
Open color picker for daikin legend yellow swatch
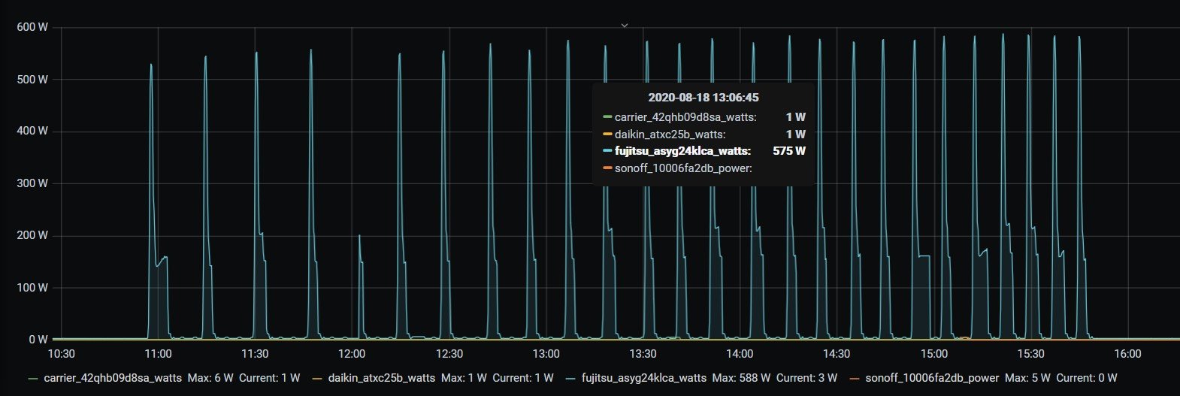pyautogui.click(x=316, y=378)
